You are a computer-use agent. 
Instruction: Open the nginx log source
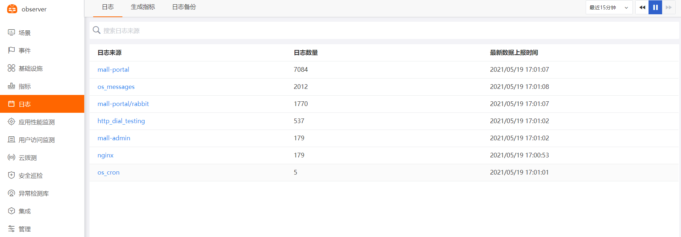tap(105, 155)
